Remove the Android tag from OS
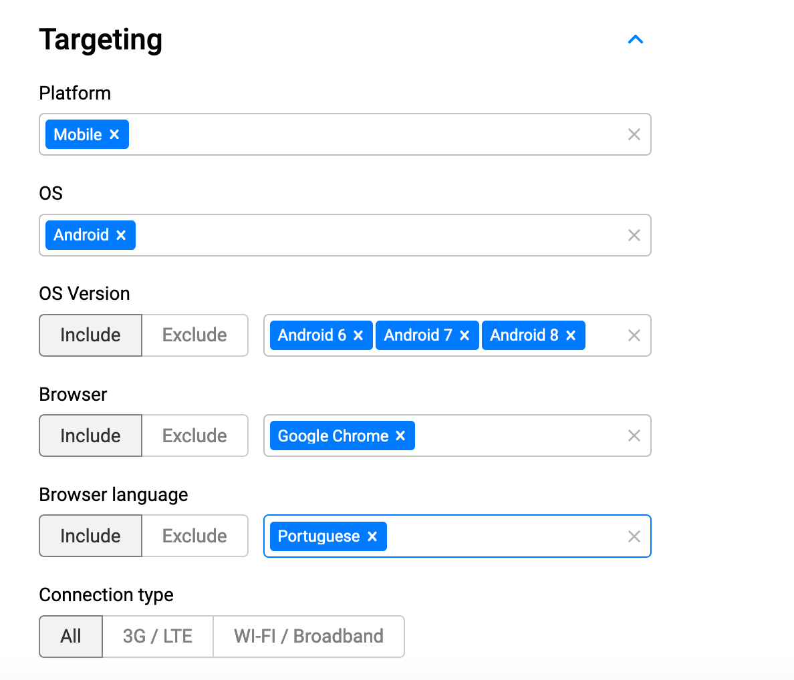The width and height of the screenshot is (794, 680). pos(121,235)
